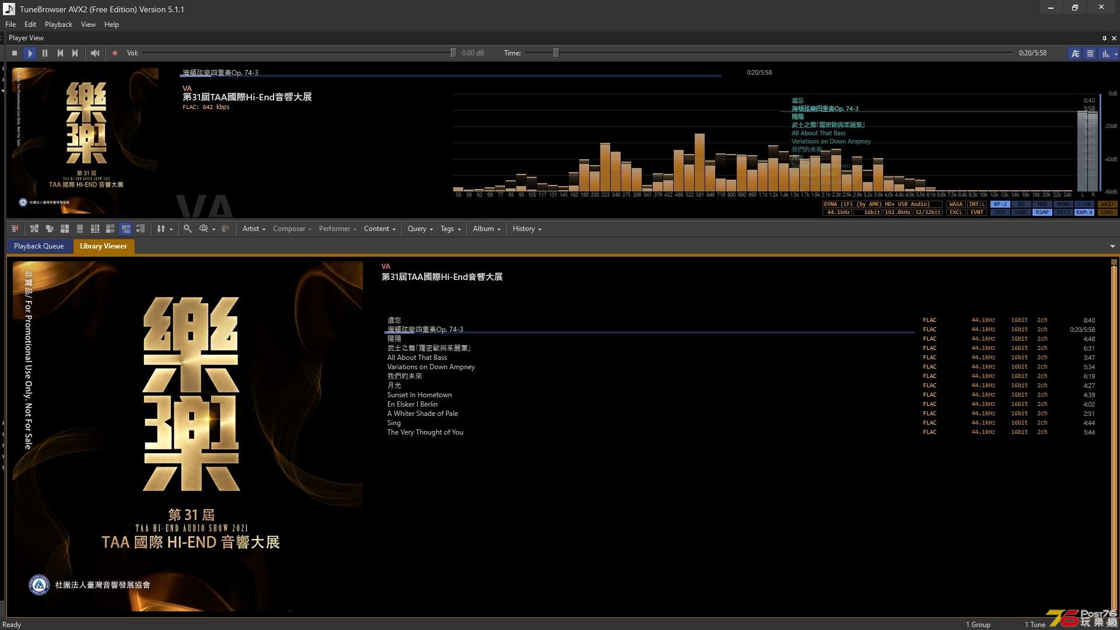The width and height of the screenshot is (1120, 630).
Task: Toggle the text info display icon
Action: click(1075, 54)
